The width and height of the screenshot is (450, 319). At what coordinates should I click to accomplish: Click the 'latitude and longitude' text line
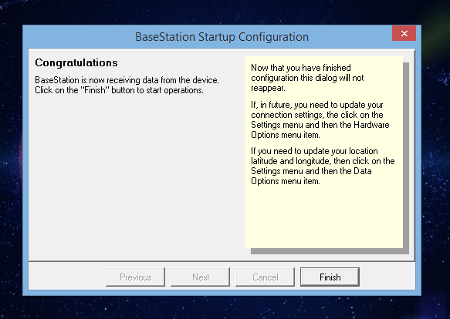click(323, 161)
